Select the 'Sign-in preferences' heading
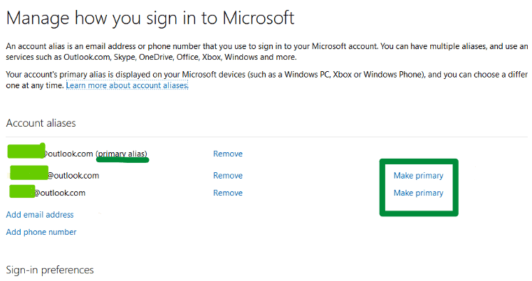 [50, 270]
